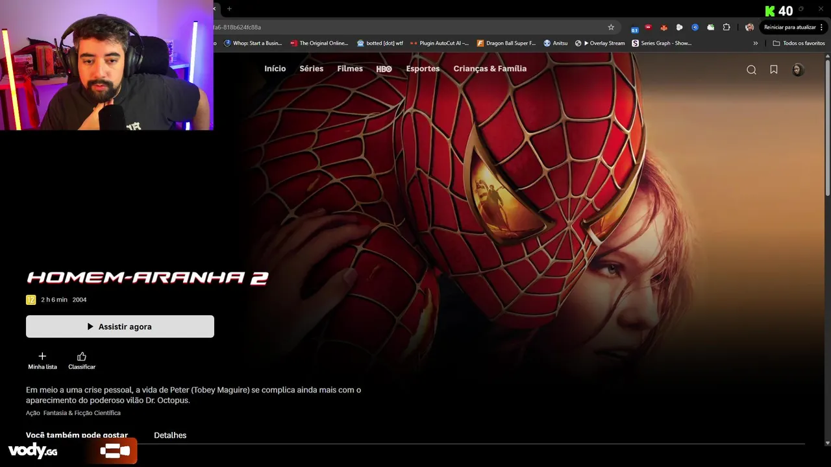831x467 pixels.
Task: Click the green and white extension icon
Action: point(710,27)
